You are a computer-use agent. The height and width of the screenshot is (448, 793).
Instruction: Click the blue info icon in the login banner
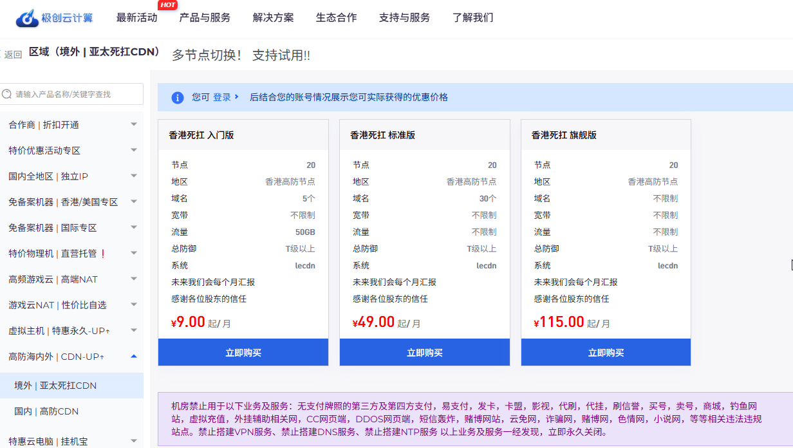[178, 98]
